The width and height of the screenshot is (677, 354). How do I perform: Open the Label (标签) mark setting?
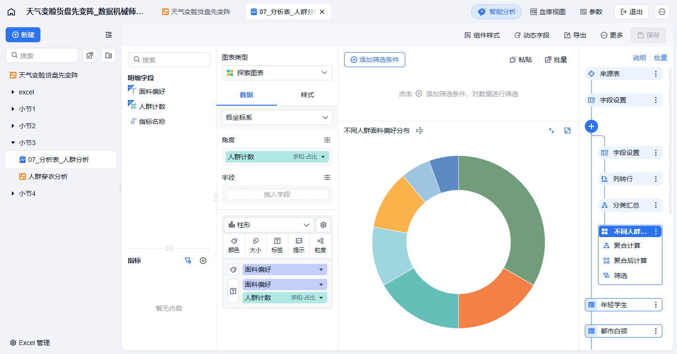click(x=277, y=246)
